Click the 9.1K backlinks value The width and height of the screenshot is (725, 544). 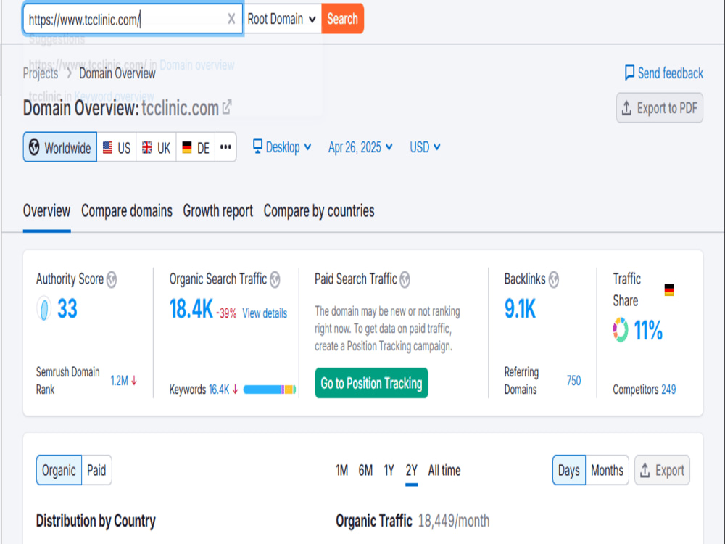(x=520, y=308)
